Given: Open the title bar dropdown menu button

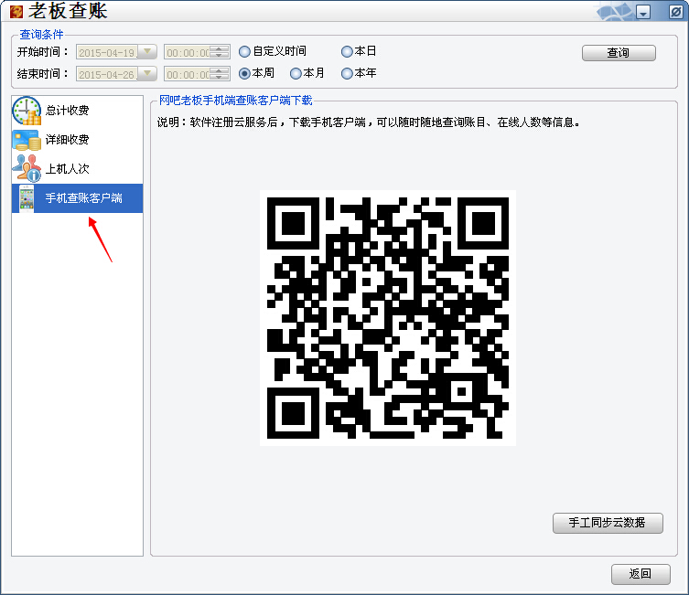Looking at the screenshot, I should tap(643, 12).
